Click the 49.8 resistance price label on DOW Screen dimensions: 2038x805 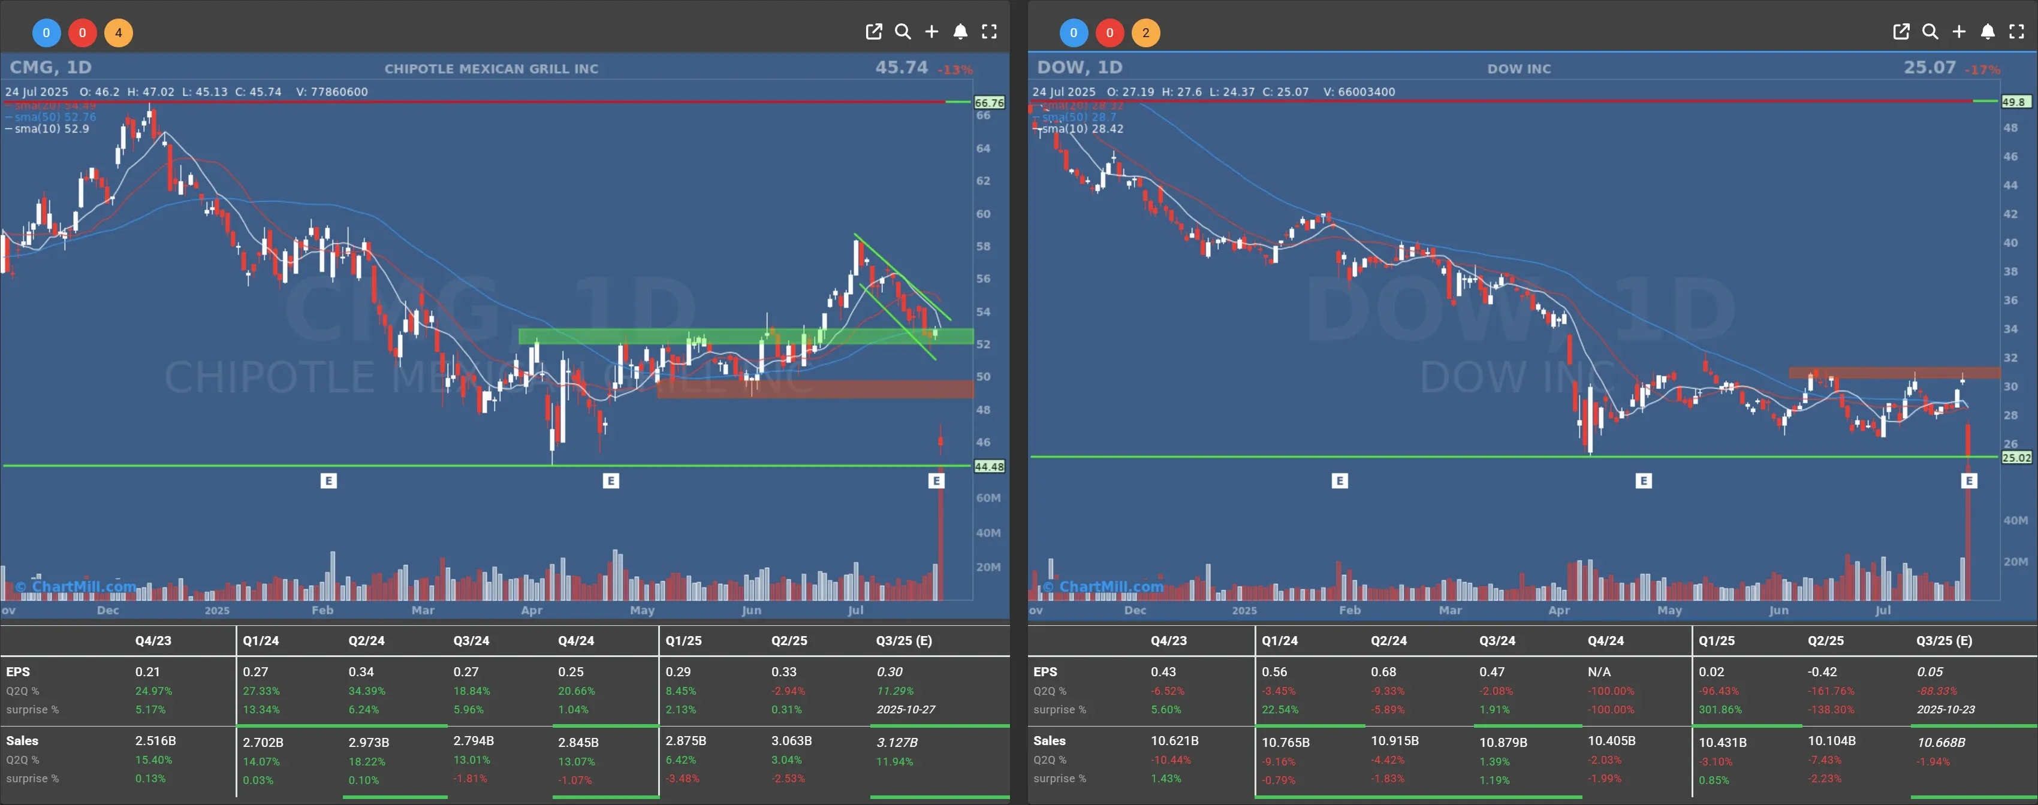[x=2015, y=102]
